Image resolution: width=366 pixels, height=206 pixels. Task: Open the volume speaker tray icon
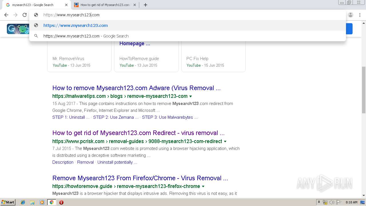tap(332, 202)
